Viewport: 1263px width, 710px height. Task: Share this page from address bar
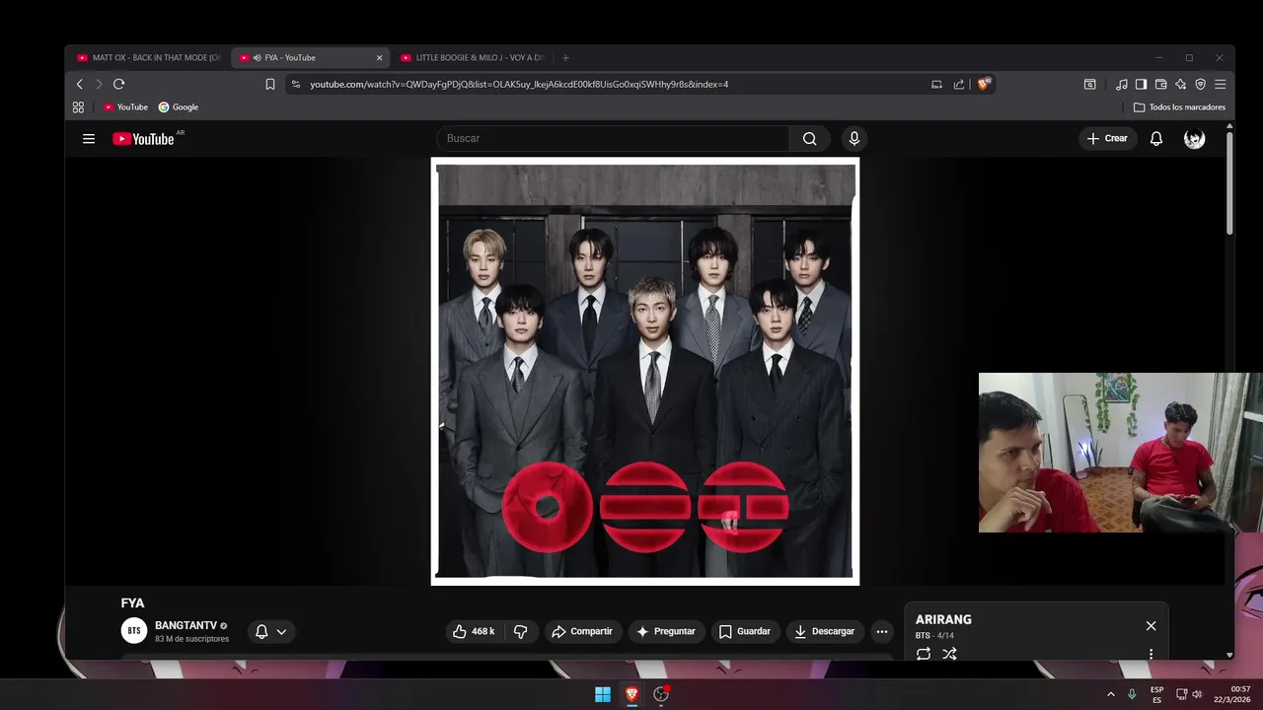958,85
